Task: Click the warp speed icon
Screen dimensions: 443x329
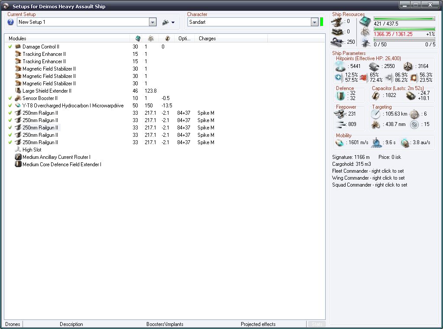Action: click(405, 142)
